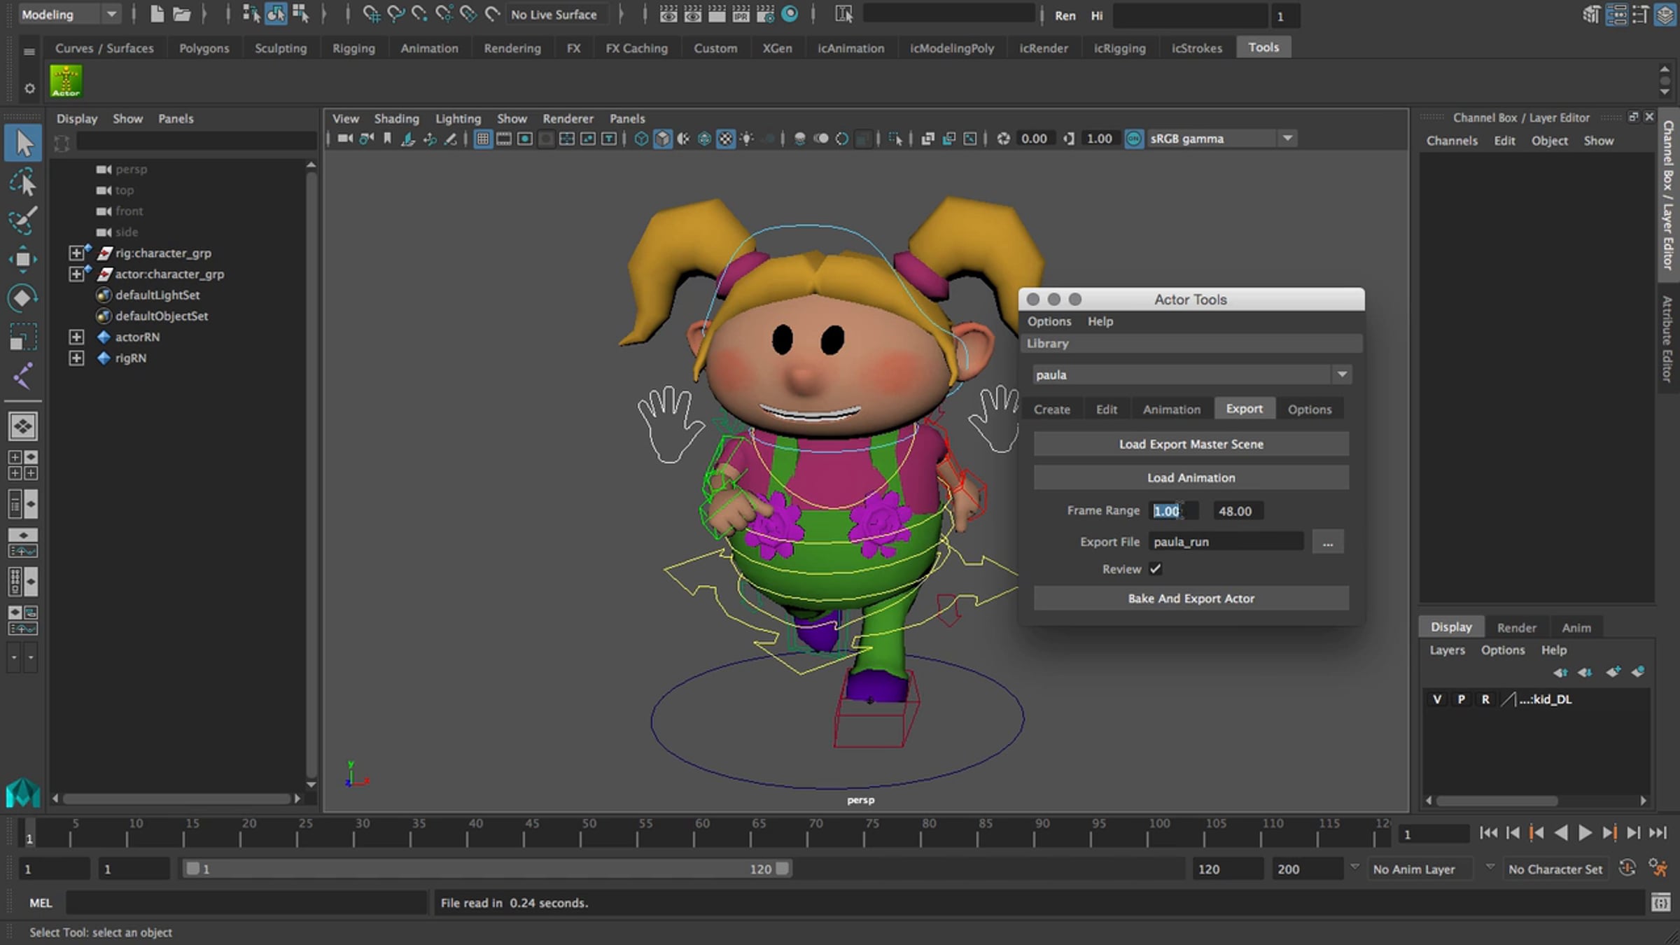Toggle viewport grid display icon
Image resolution: width=1680 pixels, height=945 pixels.
click(x=482, y=139)
